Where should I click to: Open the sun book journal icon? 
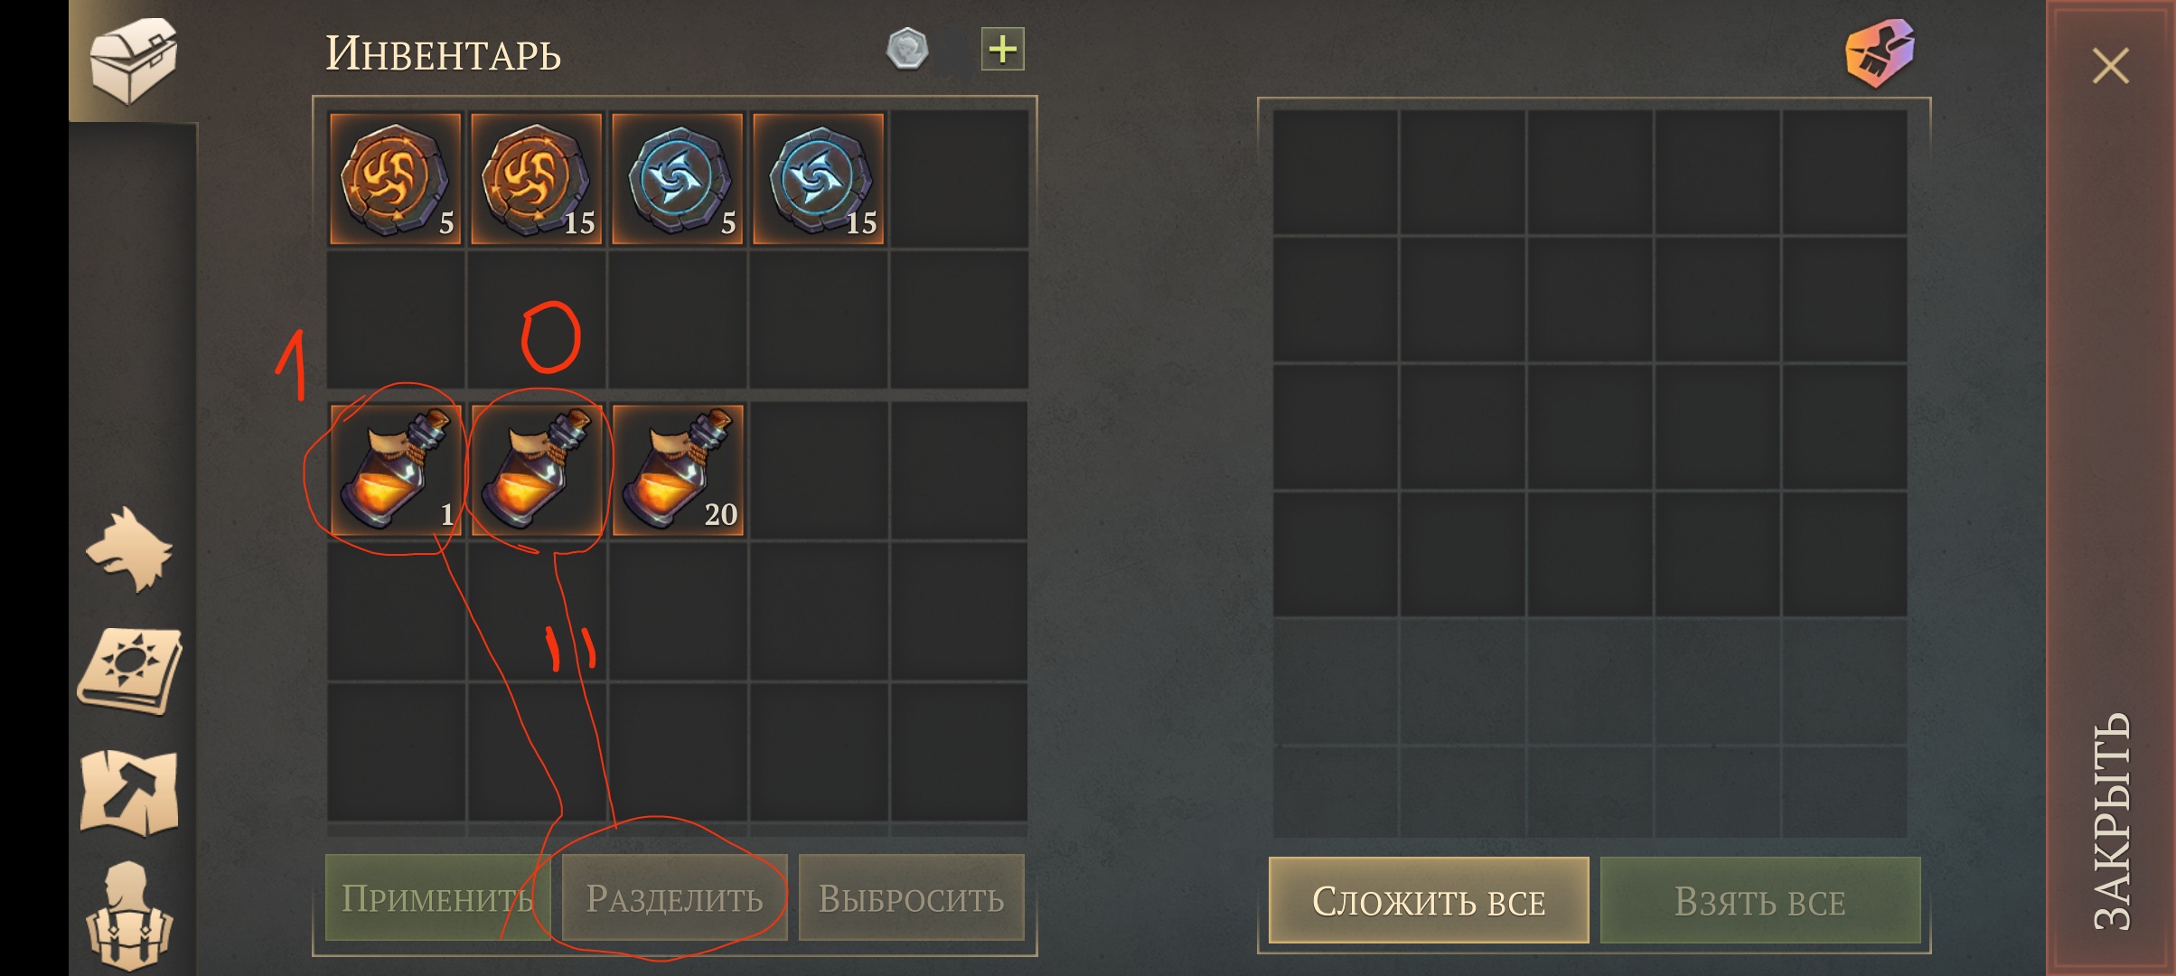pos(130,671)
